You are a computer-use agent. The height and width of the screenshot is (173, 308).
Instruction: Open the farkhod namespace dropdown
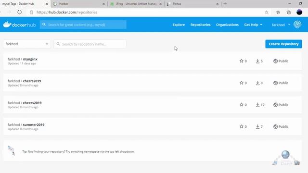coord(27,44)
